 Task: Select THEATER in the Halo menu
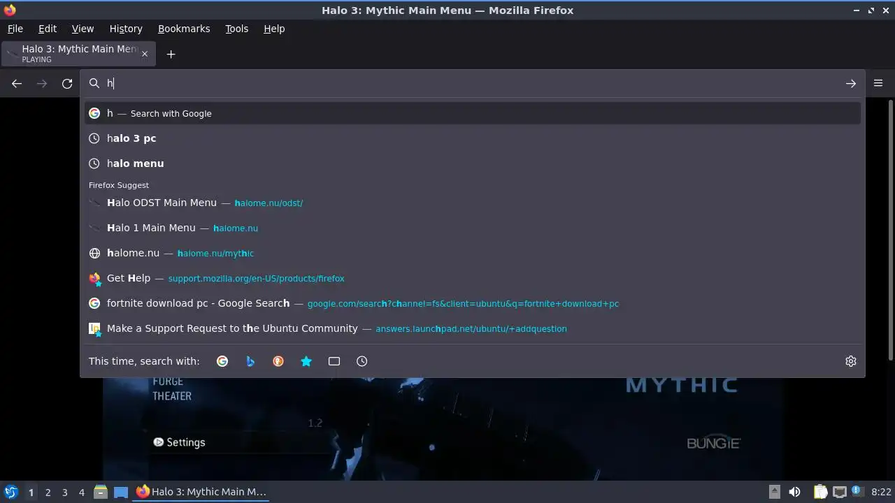point(172,396)
